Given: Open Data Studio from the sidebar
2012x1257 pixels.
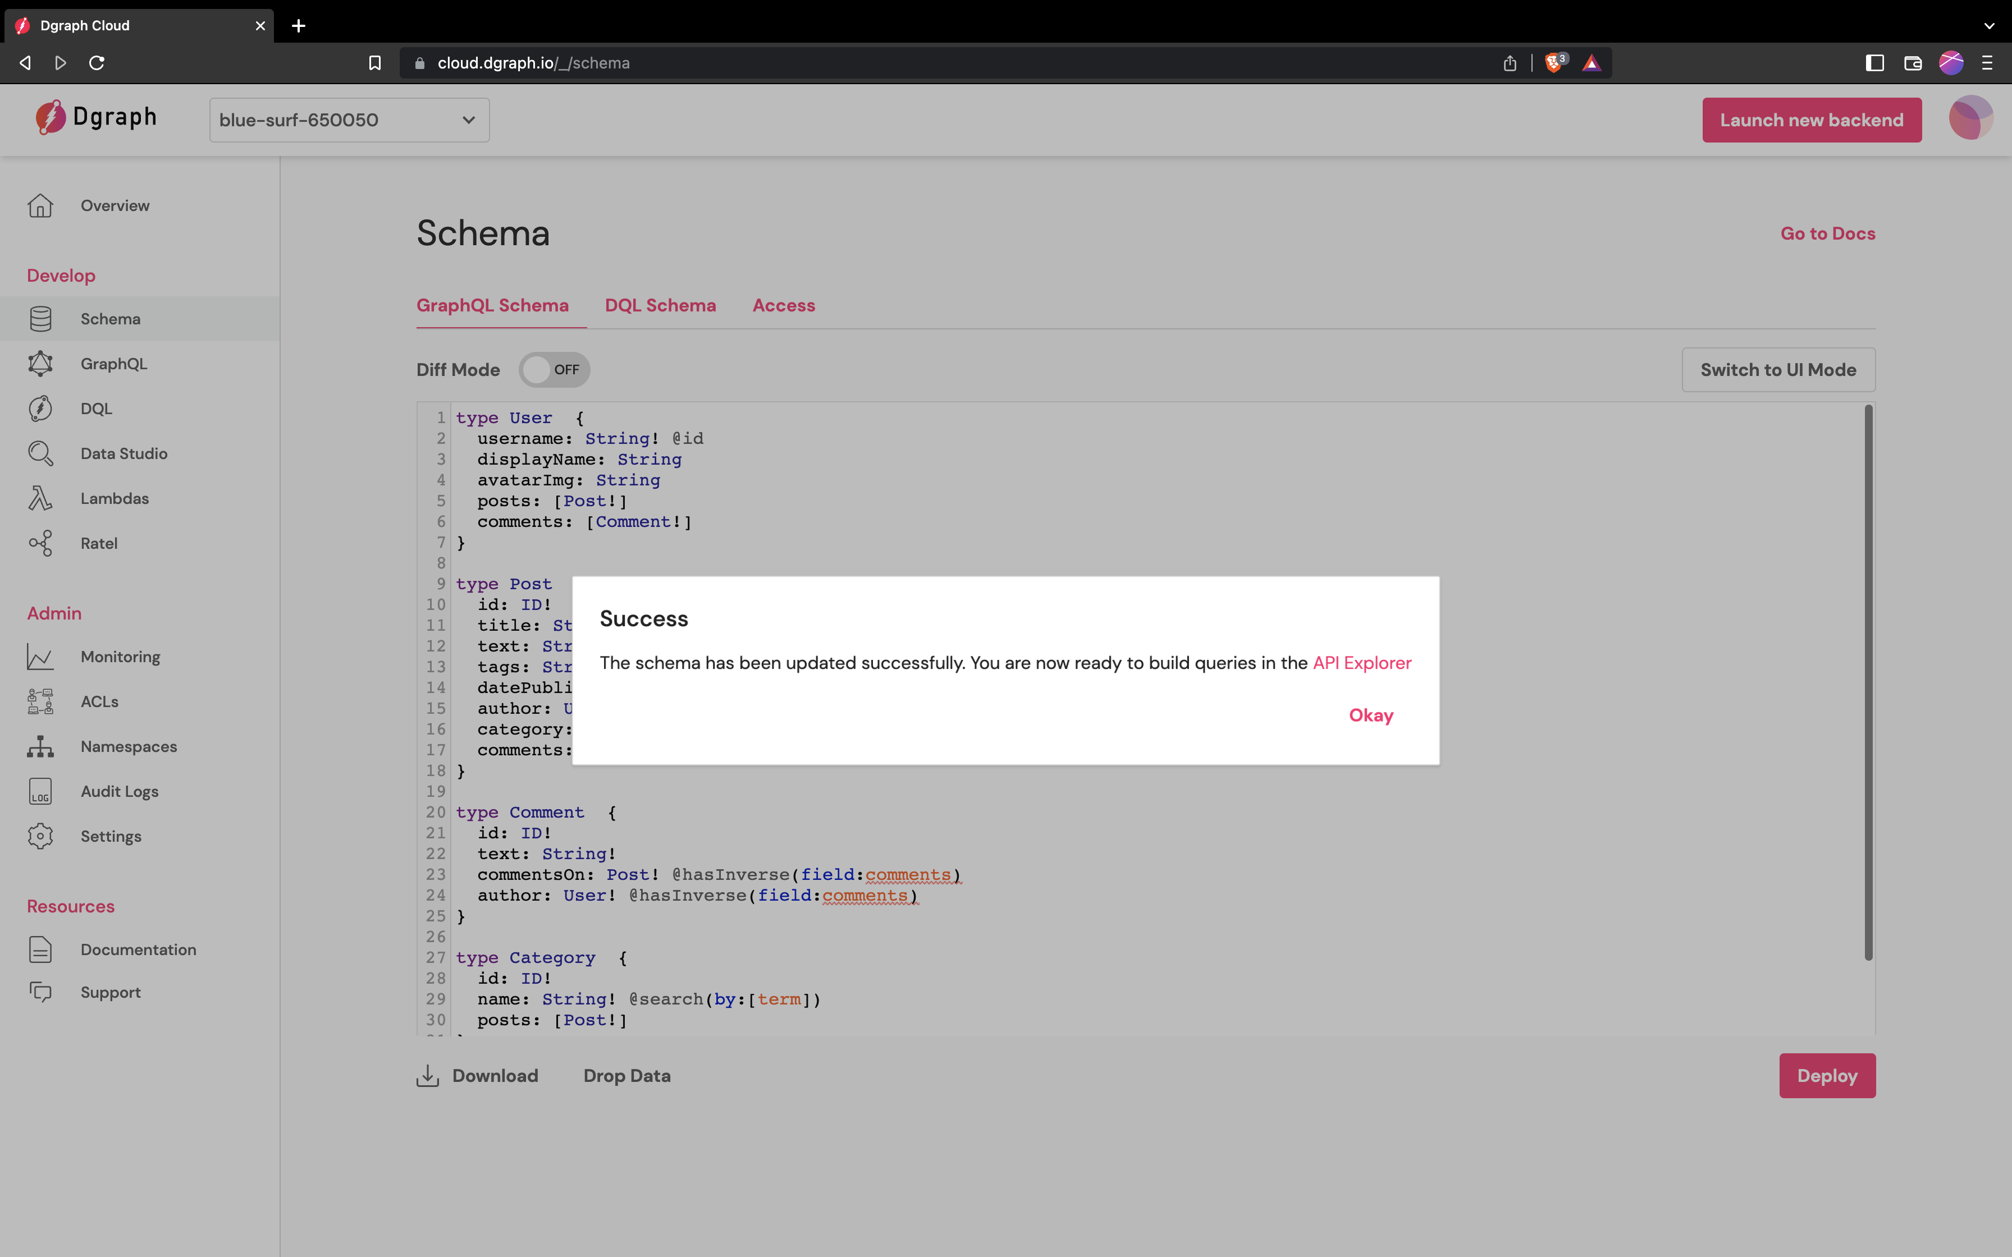Looking at the screenshot, I should [x=123, y=453].
